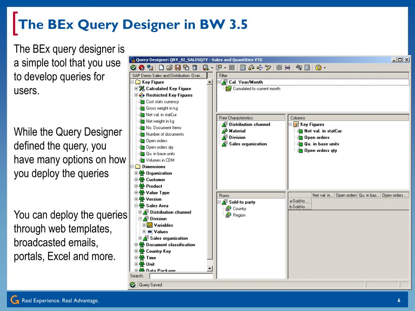The width and height of the screenshot is (415, 311).
Task: Open dropdown arrow beside display table icon
Action: coord(225,68)
